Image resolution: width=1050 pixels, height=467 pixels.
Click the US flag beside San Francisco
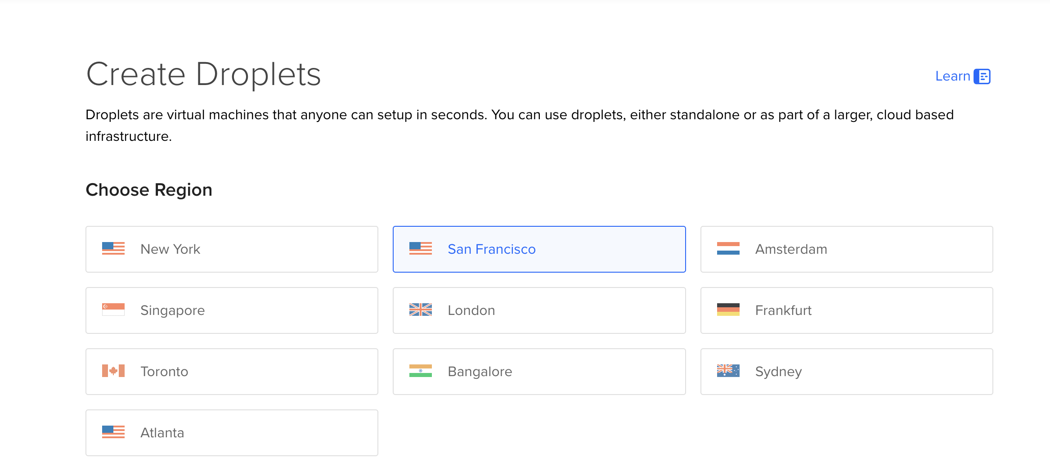(421, 248)
